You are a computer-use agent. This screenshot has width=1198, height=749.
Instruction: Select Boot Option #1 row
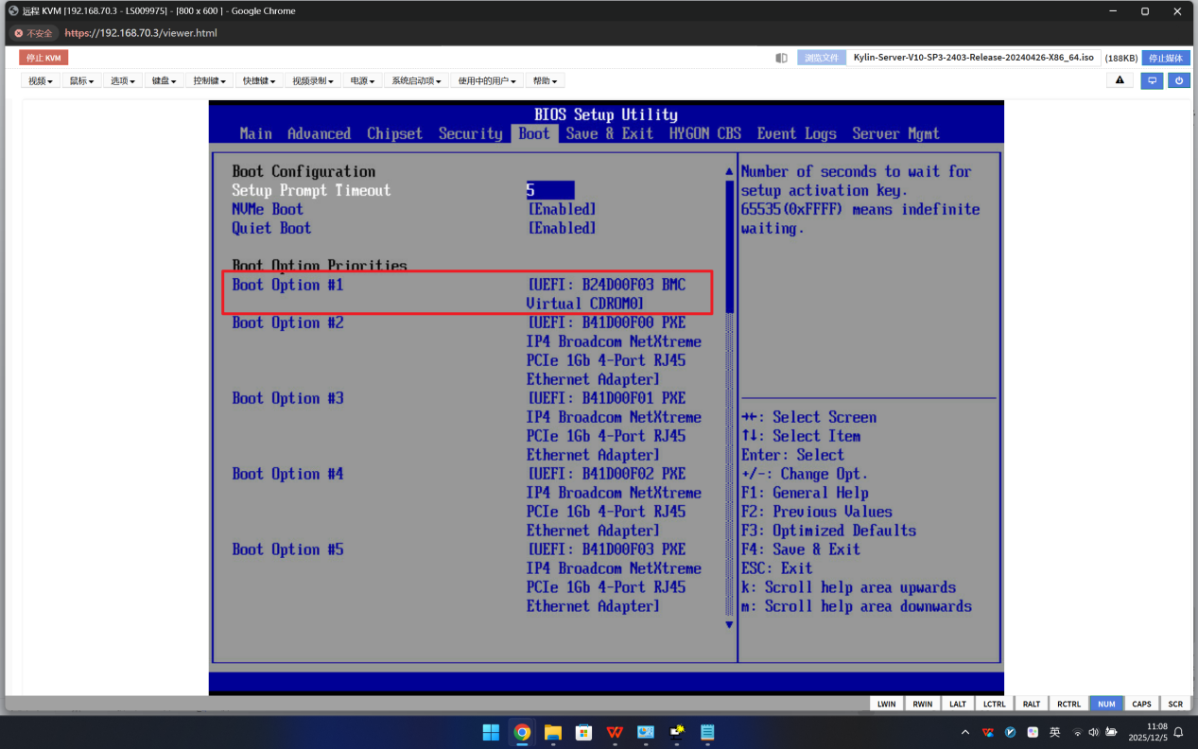tap(467, 293)
